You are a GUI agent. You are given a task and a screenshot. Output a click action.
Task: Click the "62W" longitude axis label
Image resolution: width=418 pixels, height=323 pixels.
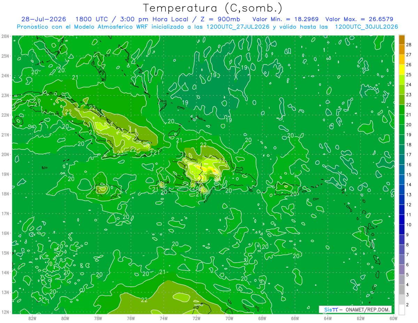click(x=361, y=318)
